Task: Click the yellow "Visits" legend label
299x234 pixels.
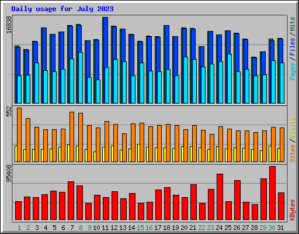Action: coord(293,128)
